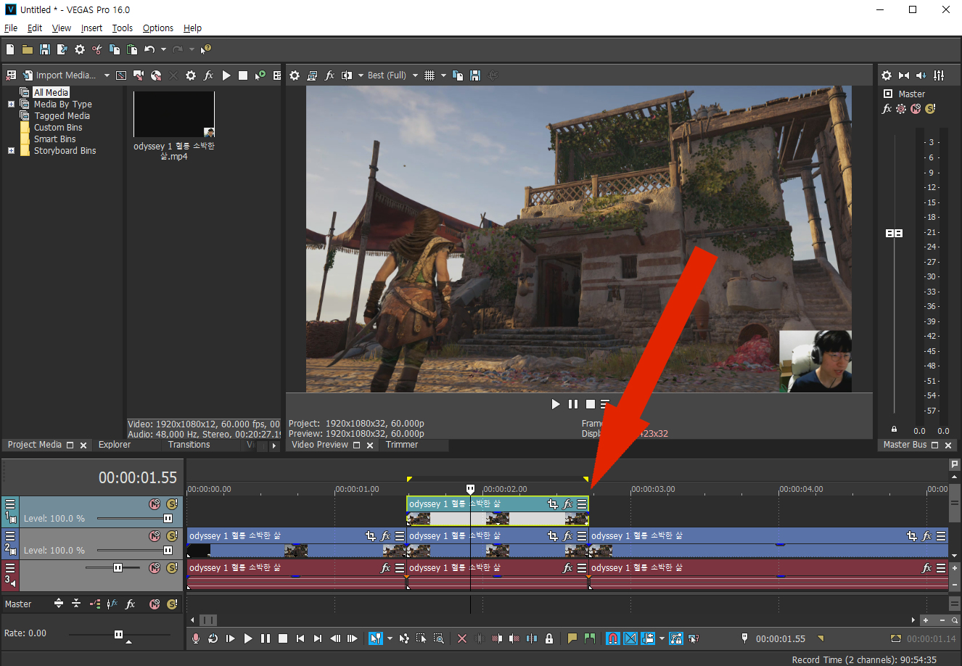Switch to the Explorer tab
Viewport: 962px width, 666px height.
pos(115,445)
